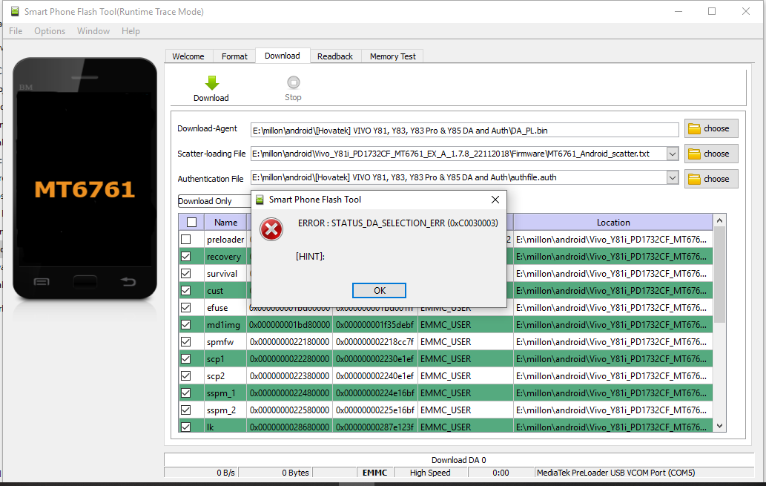Click the Download-Agent path field
Screen dimensions: 766x486
click(465, 131)
